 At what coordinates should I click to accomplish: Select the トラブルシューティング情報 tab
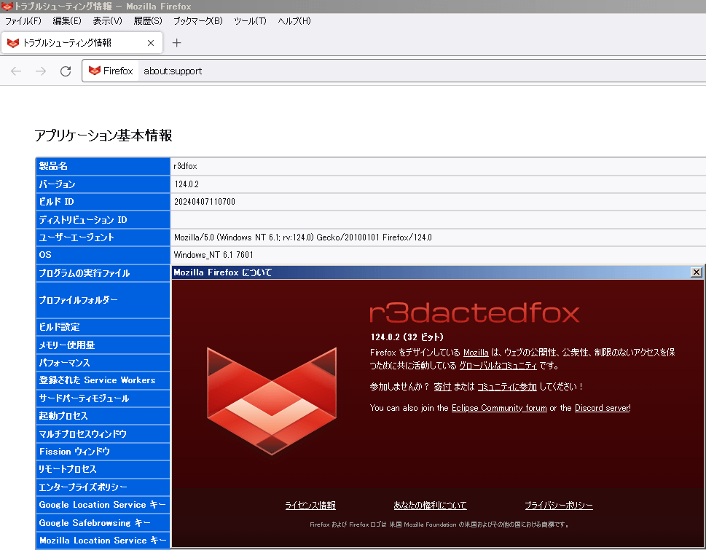pos(73,43)
